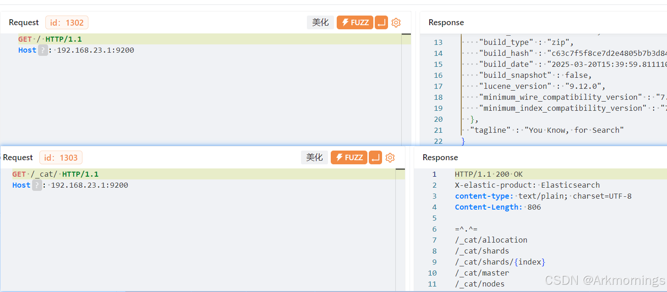Click the content-type: text/plain header line
This screenshot has width=667, height=292.
click(x=543, y=196)
